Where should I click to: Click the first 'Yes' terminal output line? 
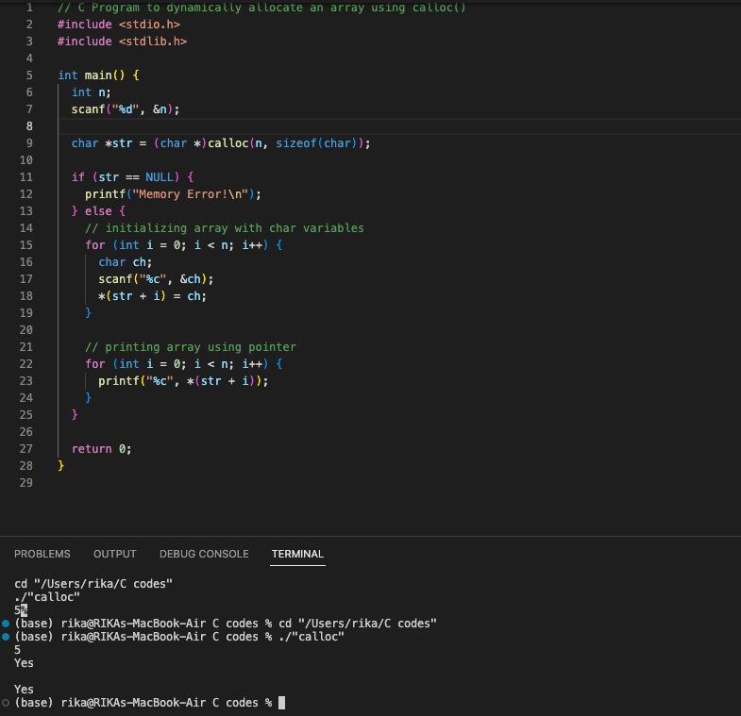(24, 663)
